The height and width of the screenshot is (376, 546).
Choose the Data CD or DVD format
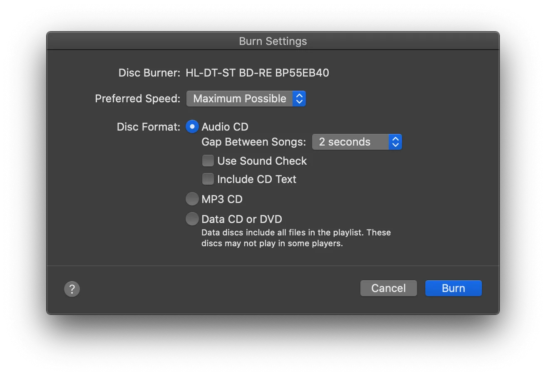(x=192, y=219)
